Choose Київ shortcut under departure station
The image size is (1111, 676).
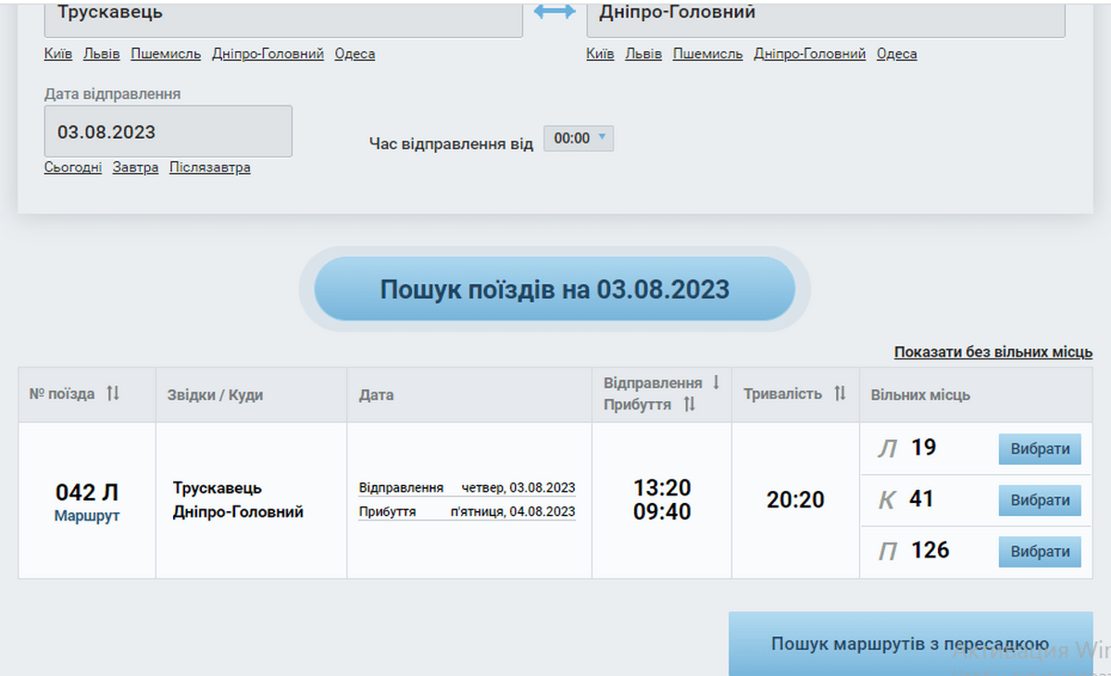click(57, 54)
